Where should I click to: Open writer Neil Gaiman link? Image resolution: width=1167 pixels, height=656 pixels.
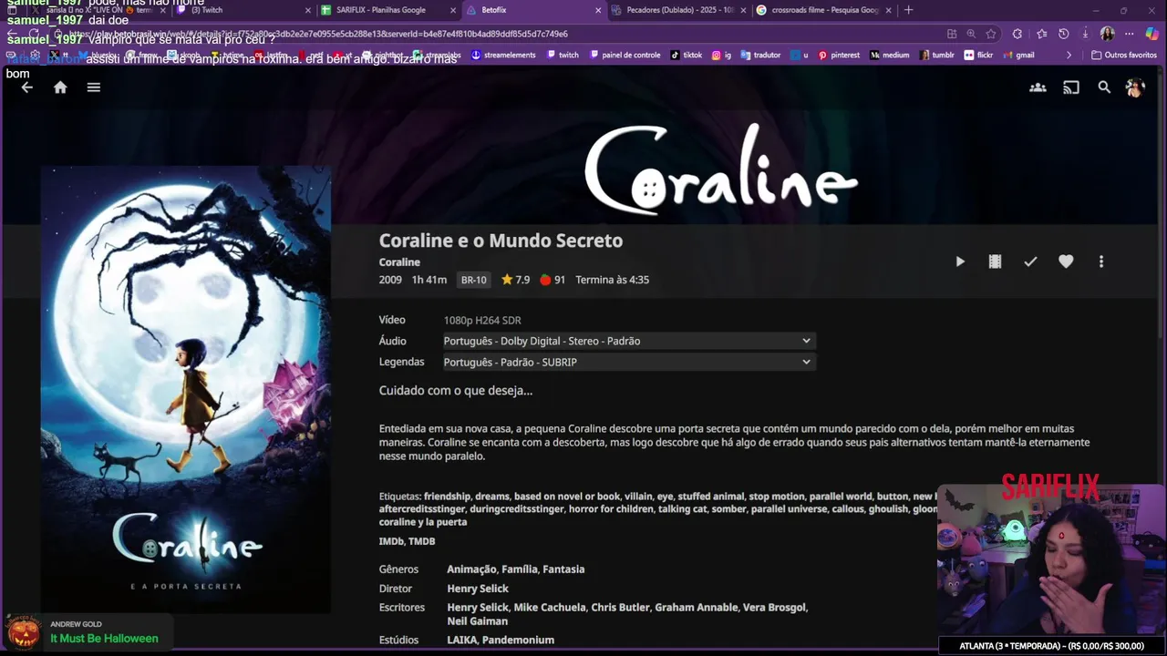click(x=477, y=621)
